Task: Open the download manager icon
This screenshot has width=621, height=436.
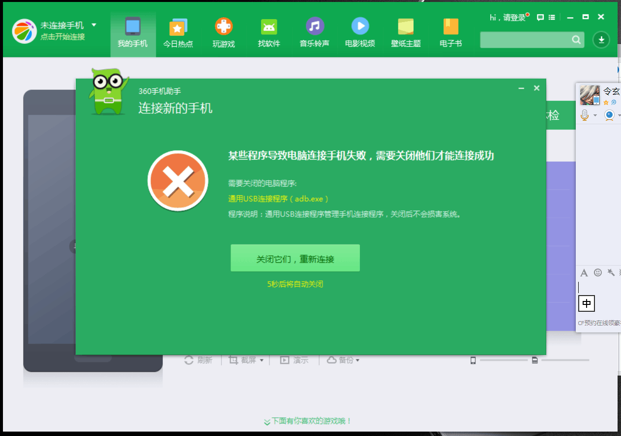Action: (601, 40)
